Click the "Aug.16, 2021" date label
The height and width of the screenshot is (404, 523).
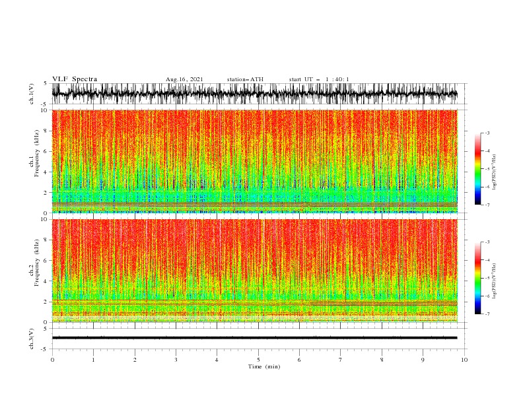pyautogui.click(x=184, y=79)
